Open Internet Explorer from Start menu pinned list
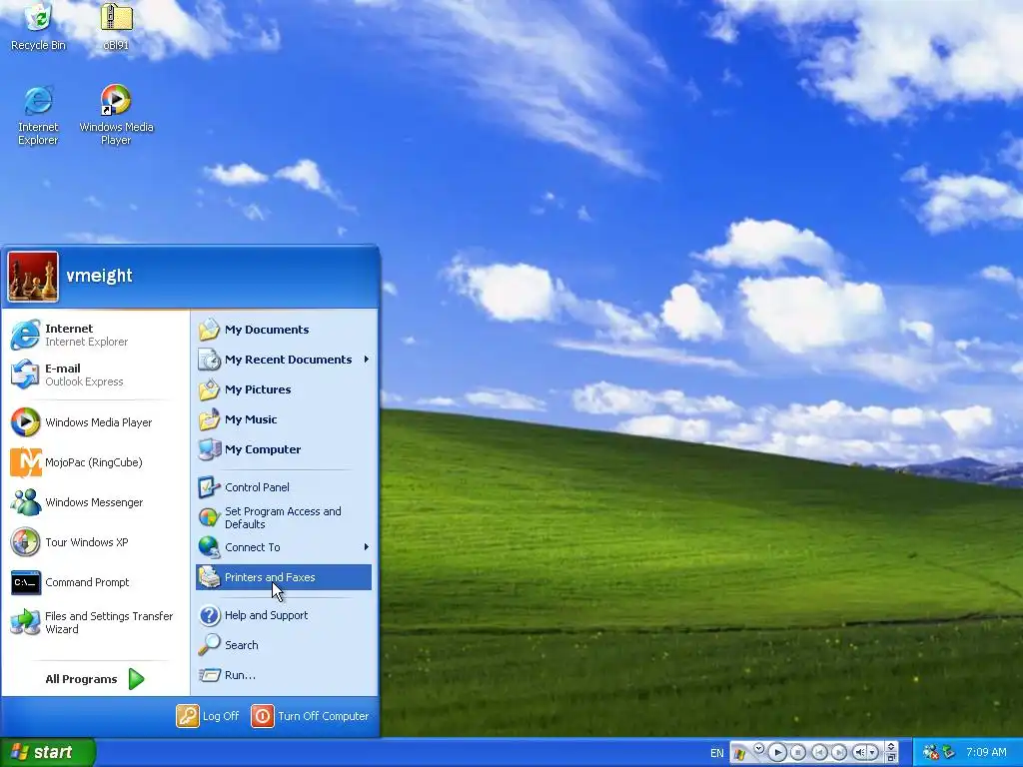The image size is (1023, 767). click(x=95, y=335)
